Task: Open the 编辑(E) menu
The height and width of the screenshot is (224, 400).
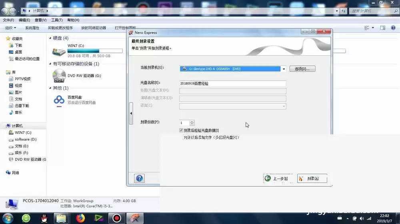Action: point(24,20)
